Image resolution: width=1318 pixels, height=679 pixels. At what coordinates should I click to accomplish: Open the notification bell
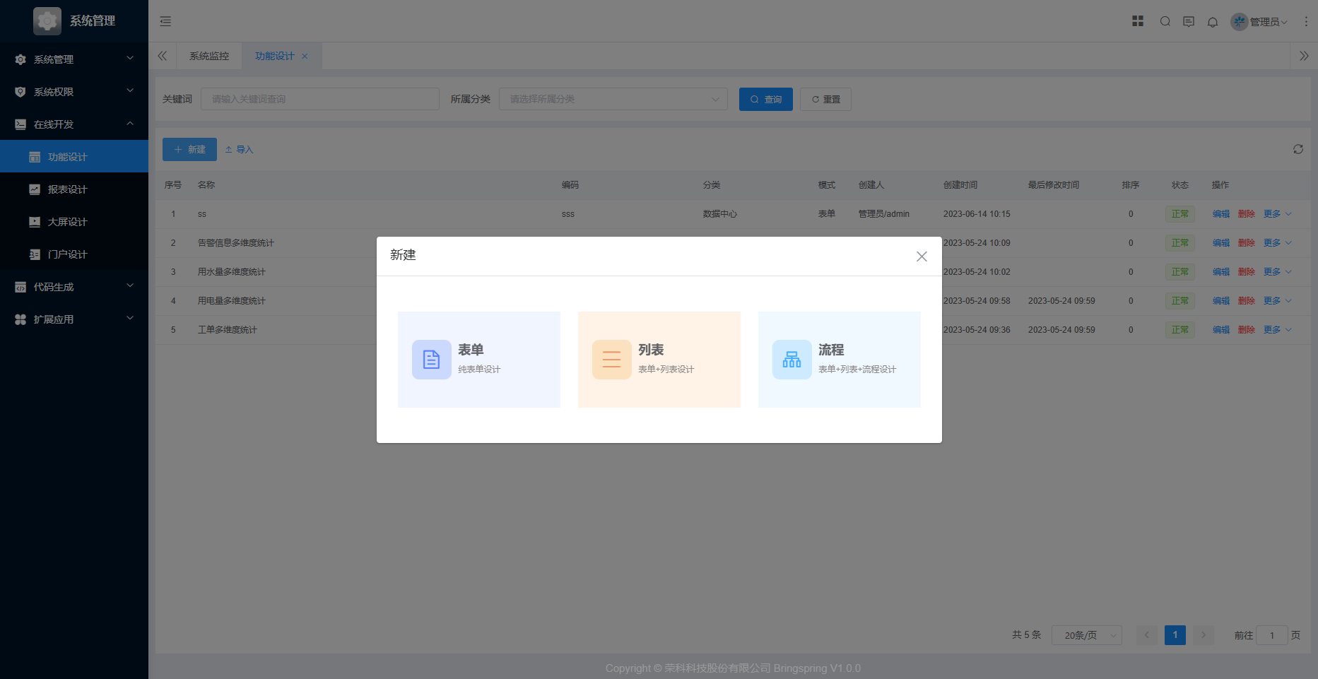1213,22
